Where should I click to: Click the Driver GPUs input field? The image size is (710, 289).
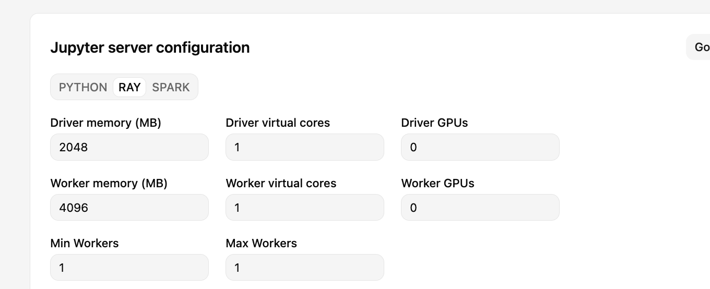[x=480, y=147]
